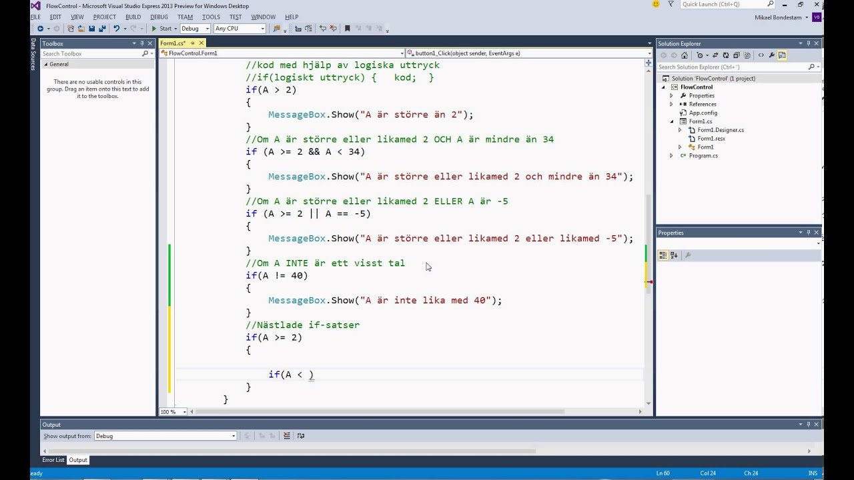854x480 pixels.
Task: Click Sync with Active Document in Solution Explorer
Action: pos(715,55)
